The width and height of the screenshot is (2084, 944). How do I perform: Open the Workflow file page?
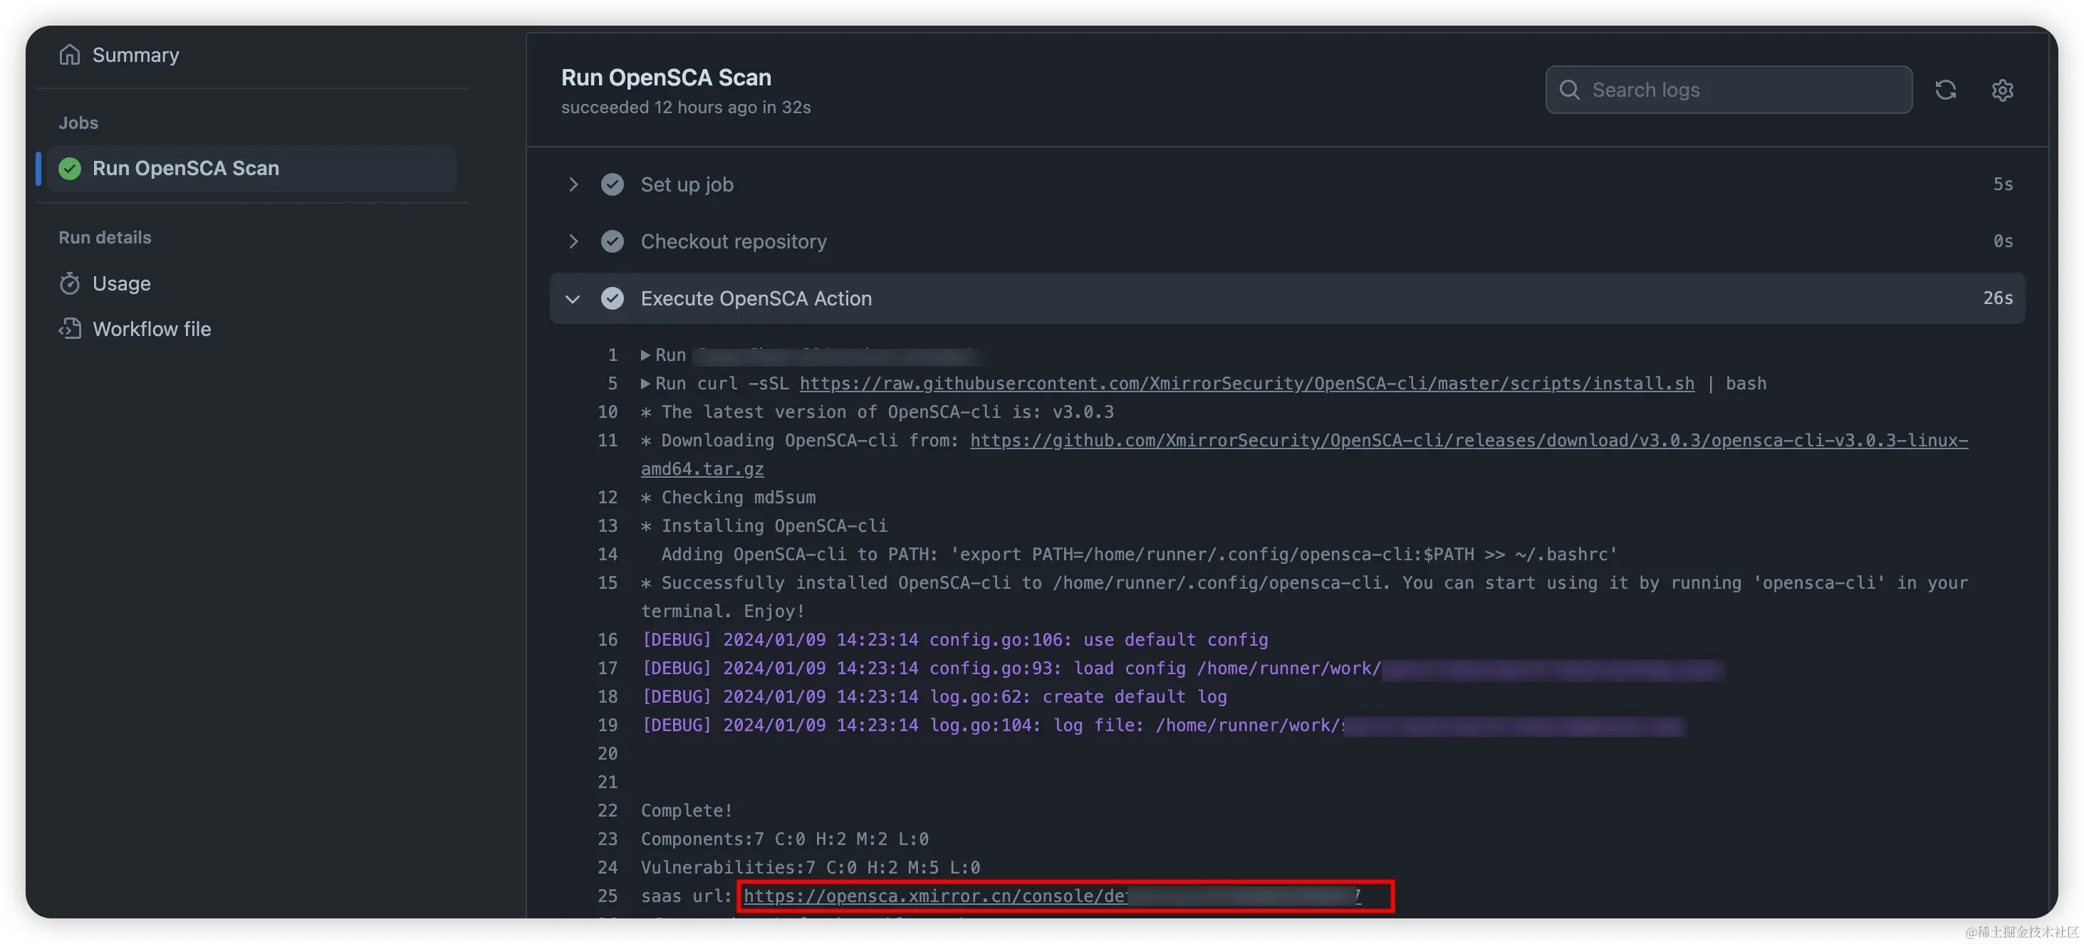coord(151,328)
